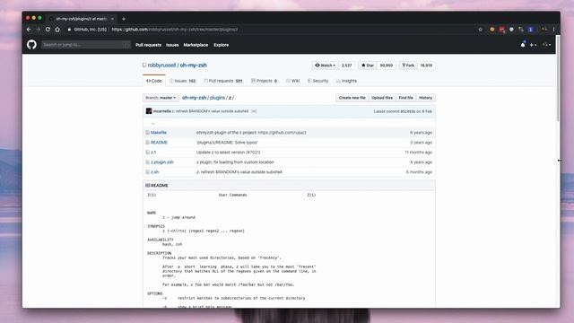
Task: Open the README file in file list
Action: coord(159,142)
